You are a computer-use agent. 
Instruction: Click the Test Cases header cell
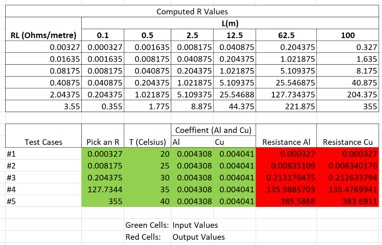43,136
